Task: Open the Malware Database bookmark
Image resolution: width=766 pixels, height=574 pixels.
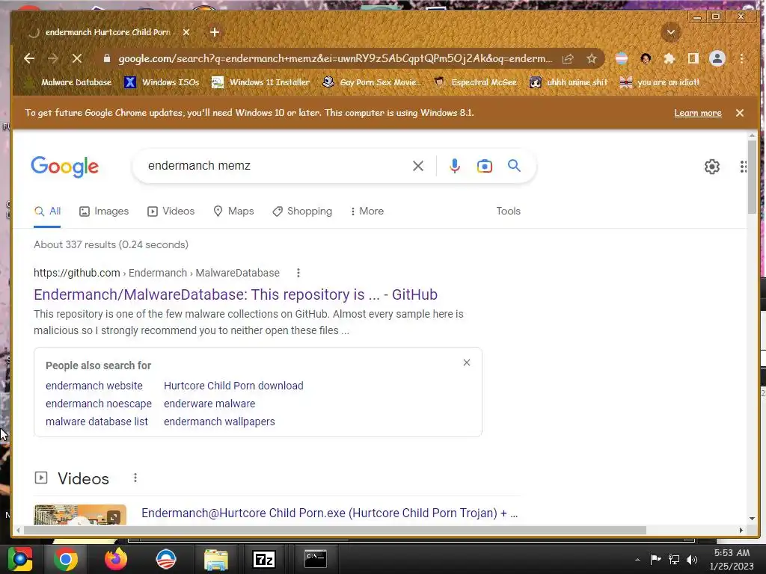Action: (68, 82)
